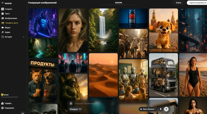Open Тарифы pricing link

(x=8, y=103)
